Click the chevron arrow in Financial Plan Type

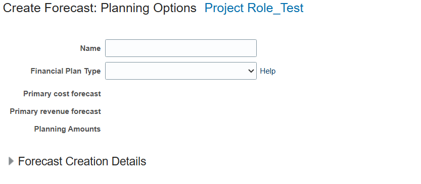pos(251,71)
